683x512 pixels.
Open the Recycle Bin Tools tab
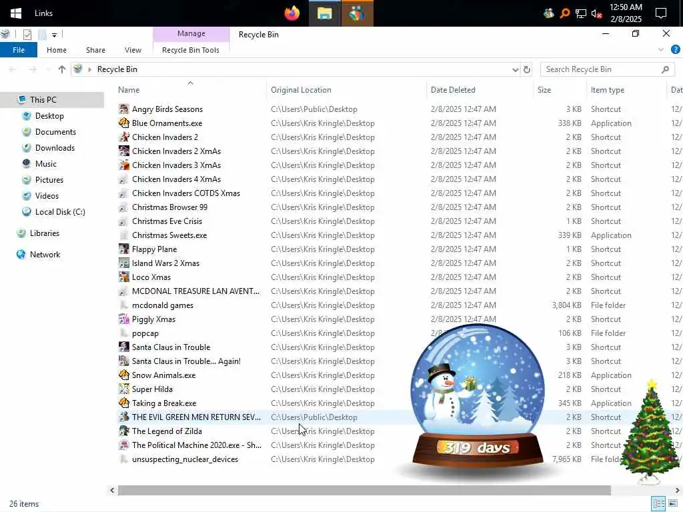(191, 50)
